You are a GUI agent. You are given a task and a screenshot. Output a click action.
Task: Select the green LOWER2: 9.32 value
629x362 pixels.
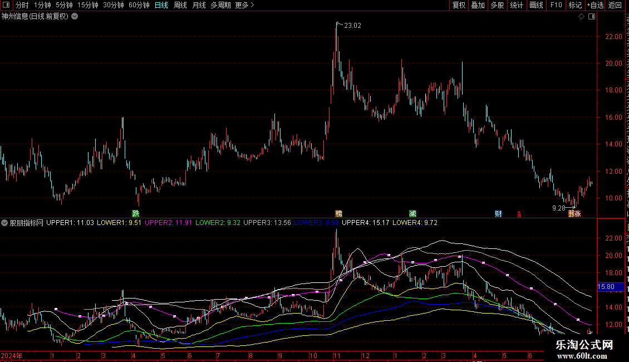click(x=218, y=223)
